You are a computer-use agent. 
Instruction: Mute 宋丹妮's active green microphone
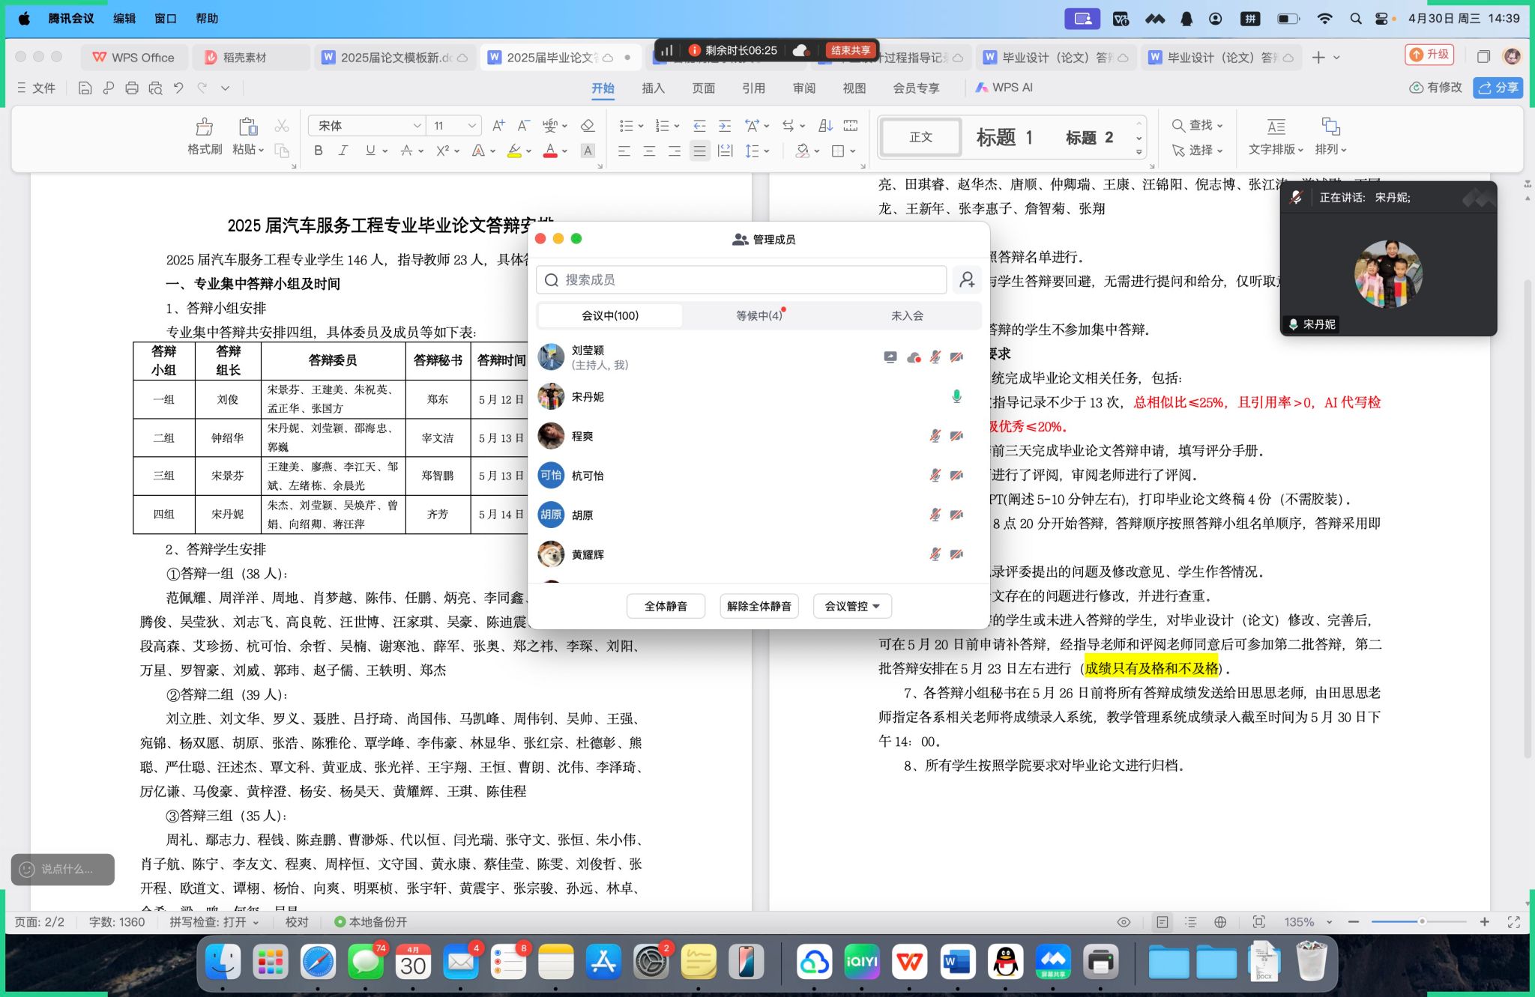[956, 396]
